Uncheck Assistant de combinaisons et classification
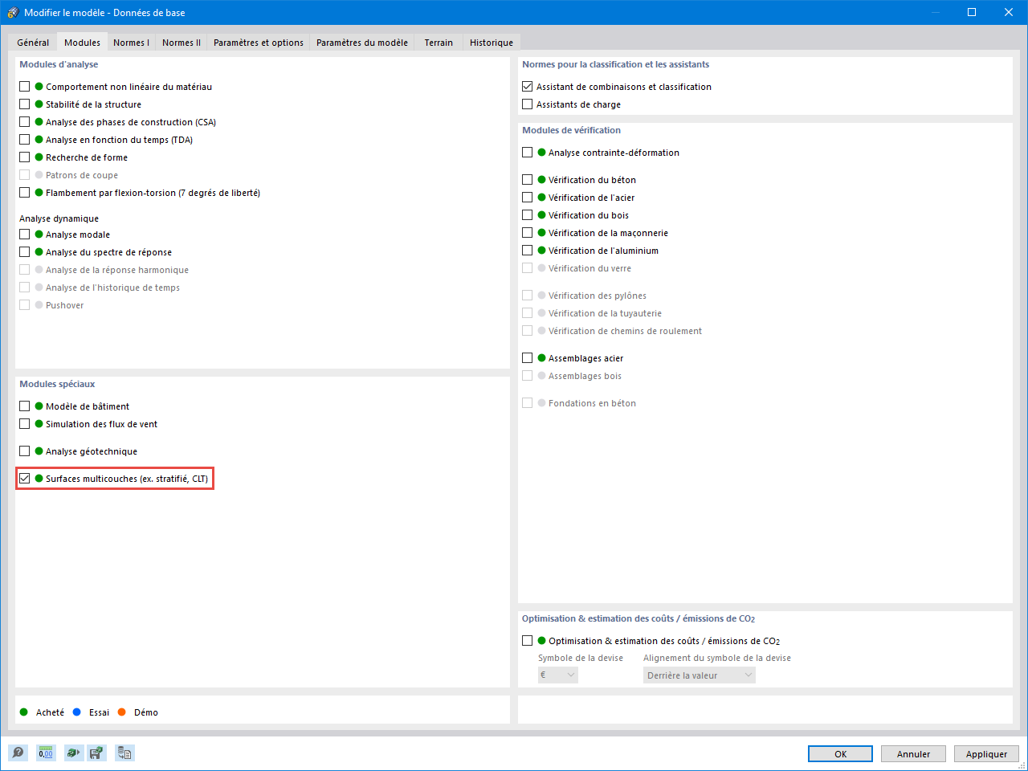1028x771 pixels. coord(528,87)
